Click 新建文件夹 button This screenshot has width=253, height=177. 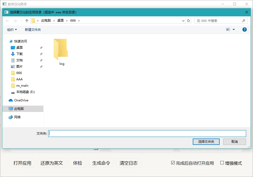[33, 29]
